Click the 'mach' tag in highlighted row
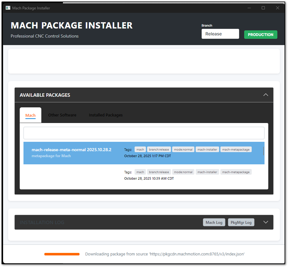 (x=140, y=150)
